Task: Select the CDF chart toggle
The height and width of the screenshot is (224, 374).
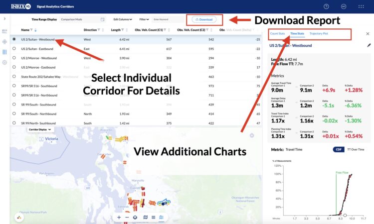Action: coord(339,149)
